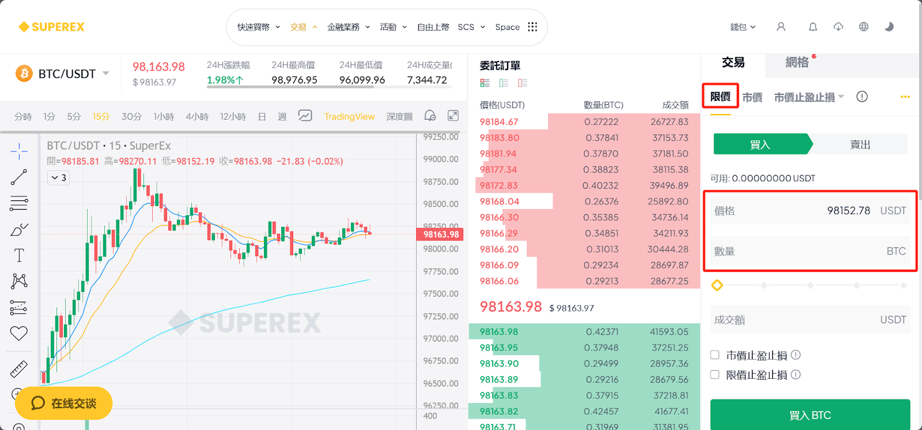Open BTC/USDT pair selector dropdown

point(74,74)
